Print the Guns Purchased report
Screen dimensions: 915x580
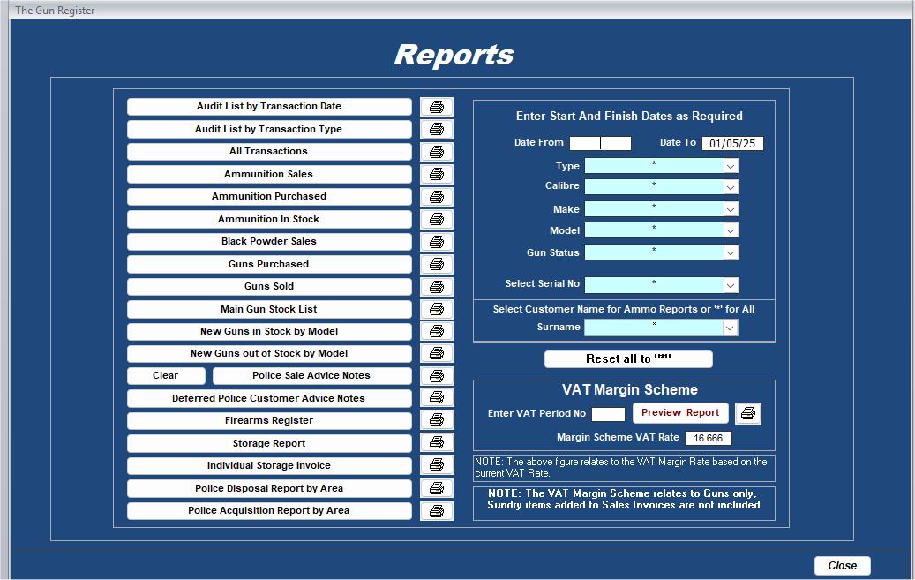tap(436, 263)
